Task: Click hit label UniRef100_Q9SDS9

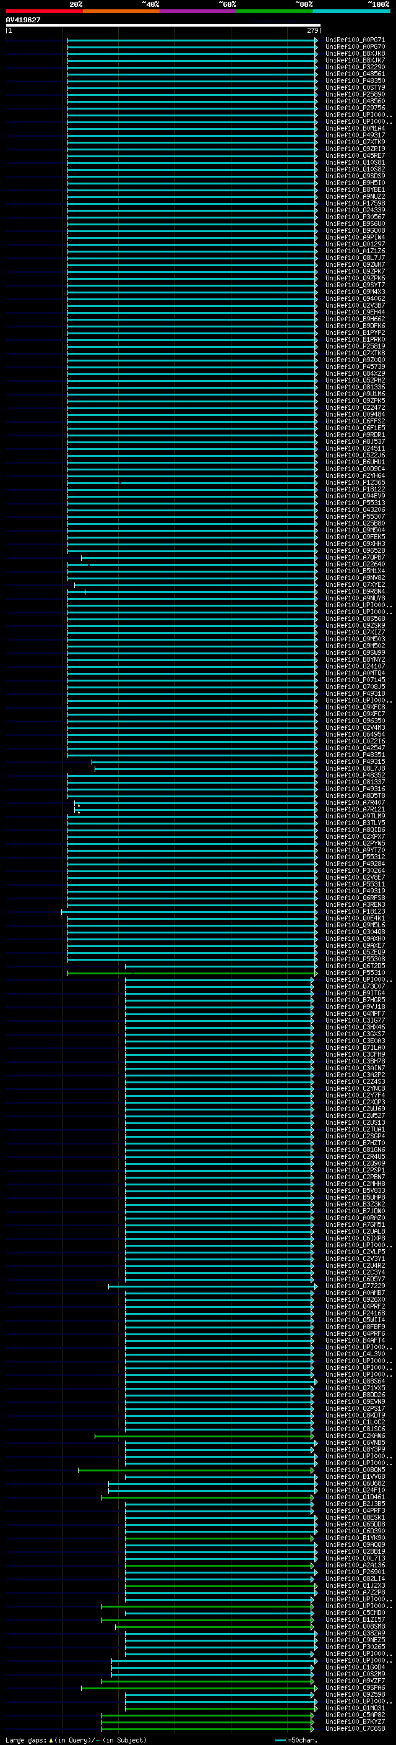Action: [x=355, y=176]
